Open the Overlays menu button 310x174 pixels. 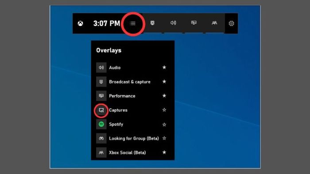[x=133, y=23]
